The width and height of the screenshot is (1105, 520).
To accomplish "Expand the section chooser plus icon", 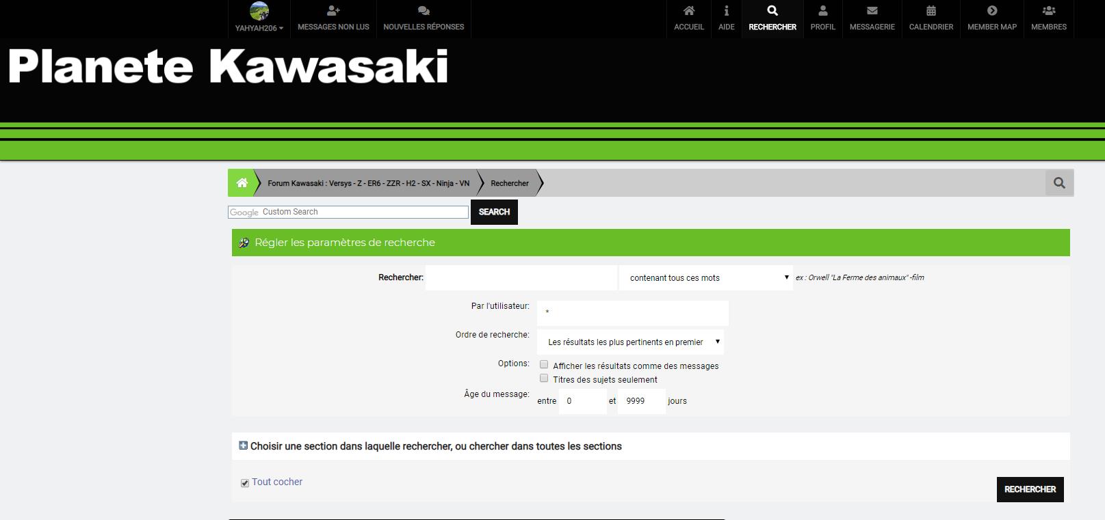I will [243, 446].
